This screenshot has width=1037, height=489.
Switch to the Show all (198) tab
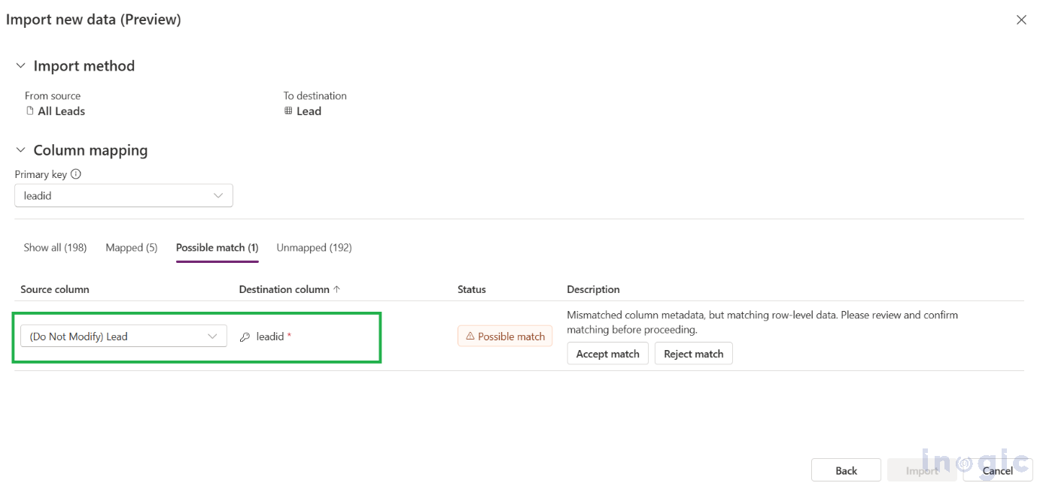tap(55, 247)
